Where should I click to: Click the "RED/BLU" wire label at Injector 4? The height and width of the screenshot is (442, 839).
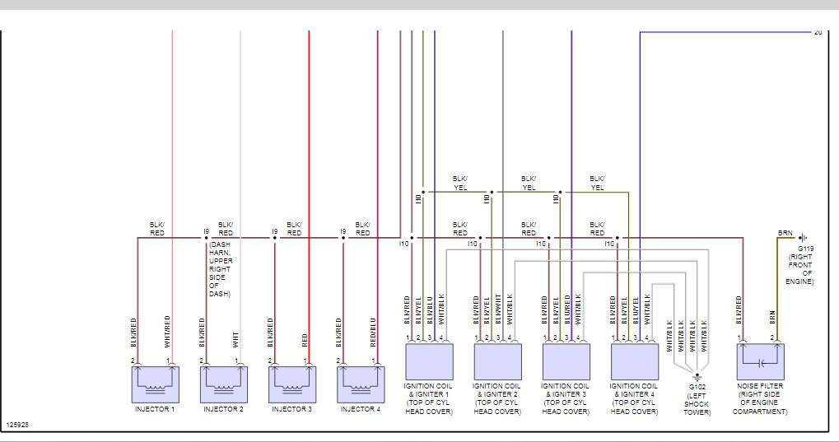click(373, 333)
